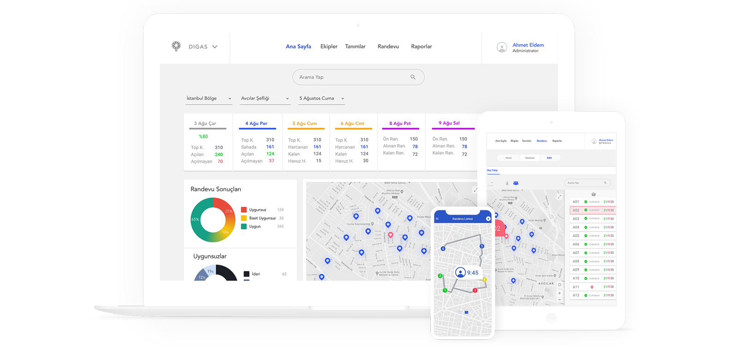Click yellow stop marker 4 on phone map
Screen dimensions: 738x355
pyautogui.click(x=484, y=279)
